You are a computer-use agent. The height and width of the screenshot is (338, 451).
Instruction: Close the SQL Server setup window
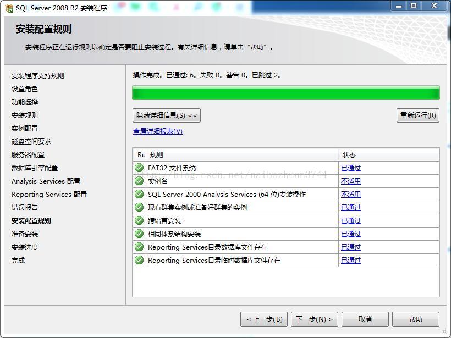pos(435,6)
